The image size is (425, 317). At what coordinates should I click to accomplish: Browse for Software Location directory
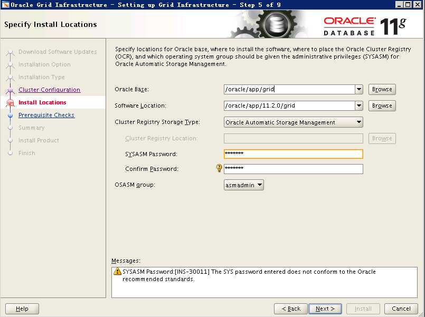pyautogui.click(x=382, y=105)
